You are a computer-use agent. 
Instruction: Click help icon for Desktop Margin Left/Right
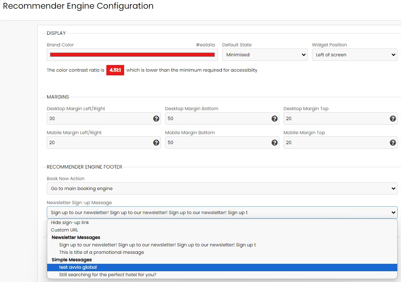click(x=156, y=118)
